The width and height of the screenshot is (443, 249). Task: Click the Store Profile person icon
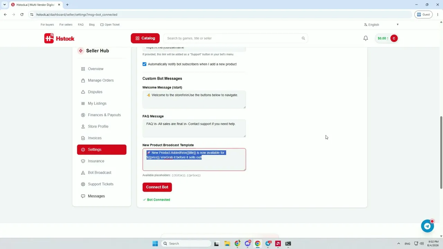[83, 127]
